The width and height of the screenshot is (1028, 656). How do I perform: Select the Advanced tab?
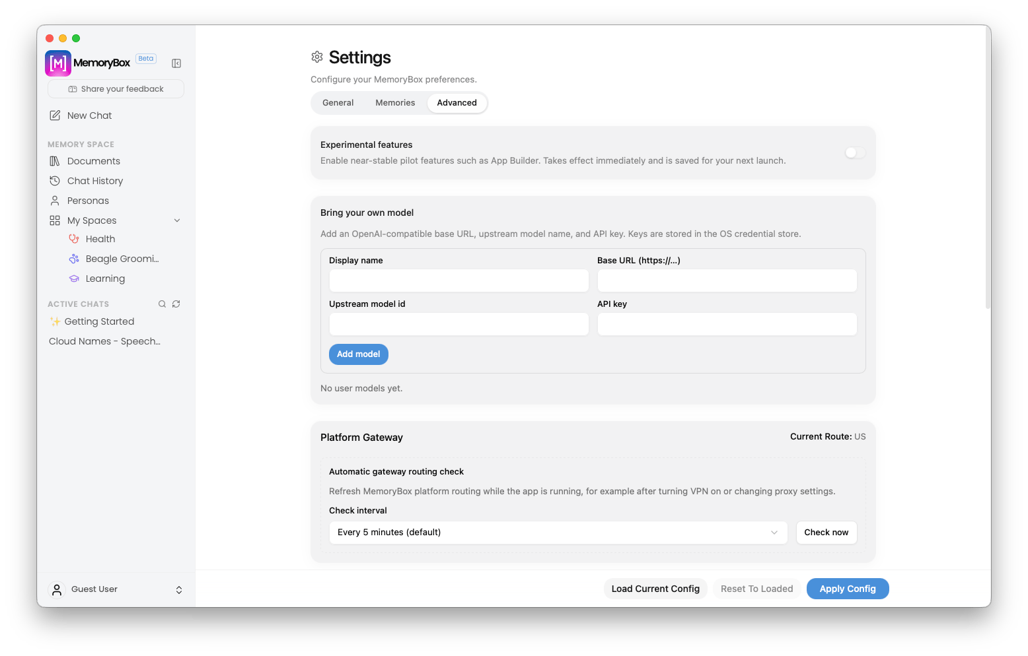457,103
